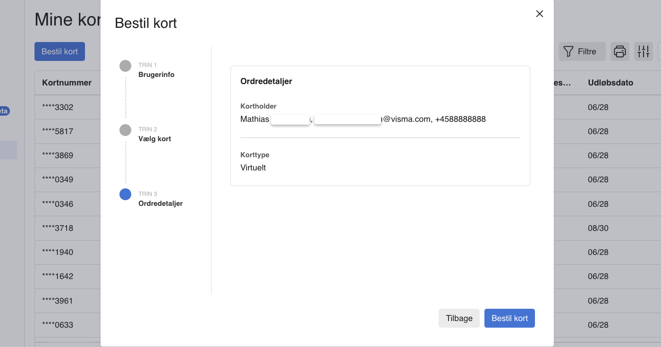Confirm order with blue Bestil kort button

[x=509, y=318]
